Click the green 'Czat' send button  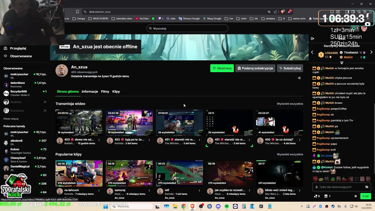coord(366,196)
